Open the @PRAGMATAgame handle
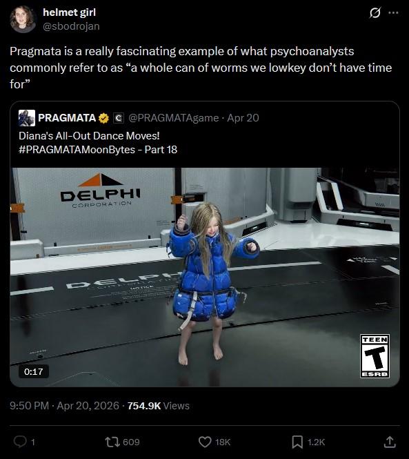The height and width of the screenshot is (459, 409). [174, 118]
